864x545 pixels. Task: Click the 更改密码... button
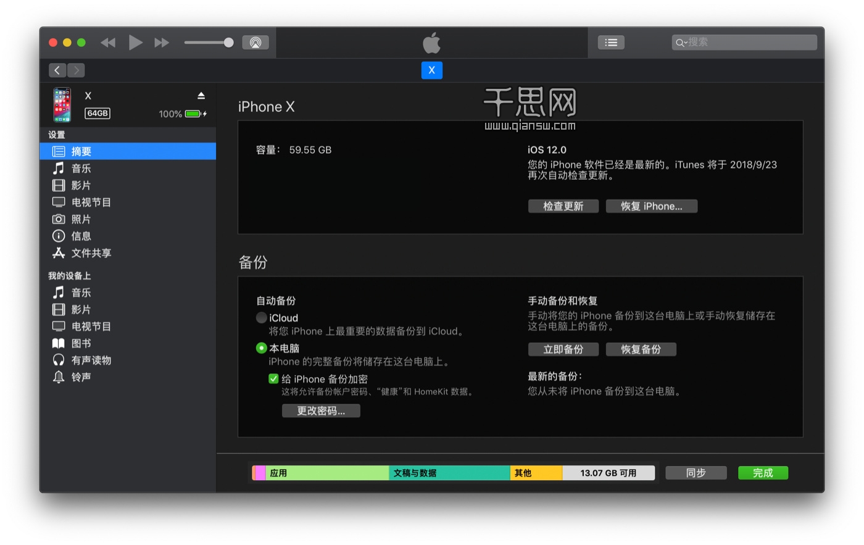pyautogui.click(x=321, y=411)
